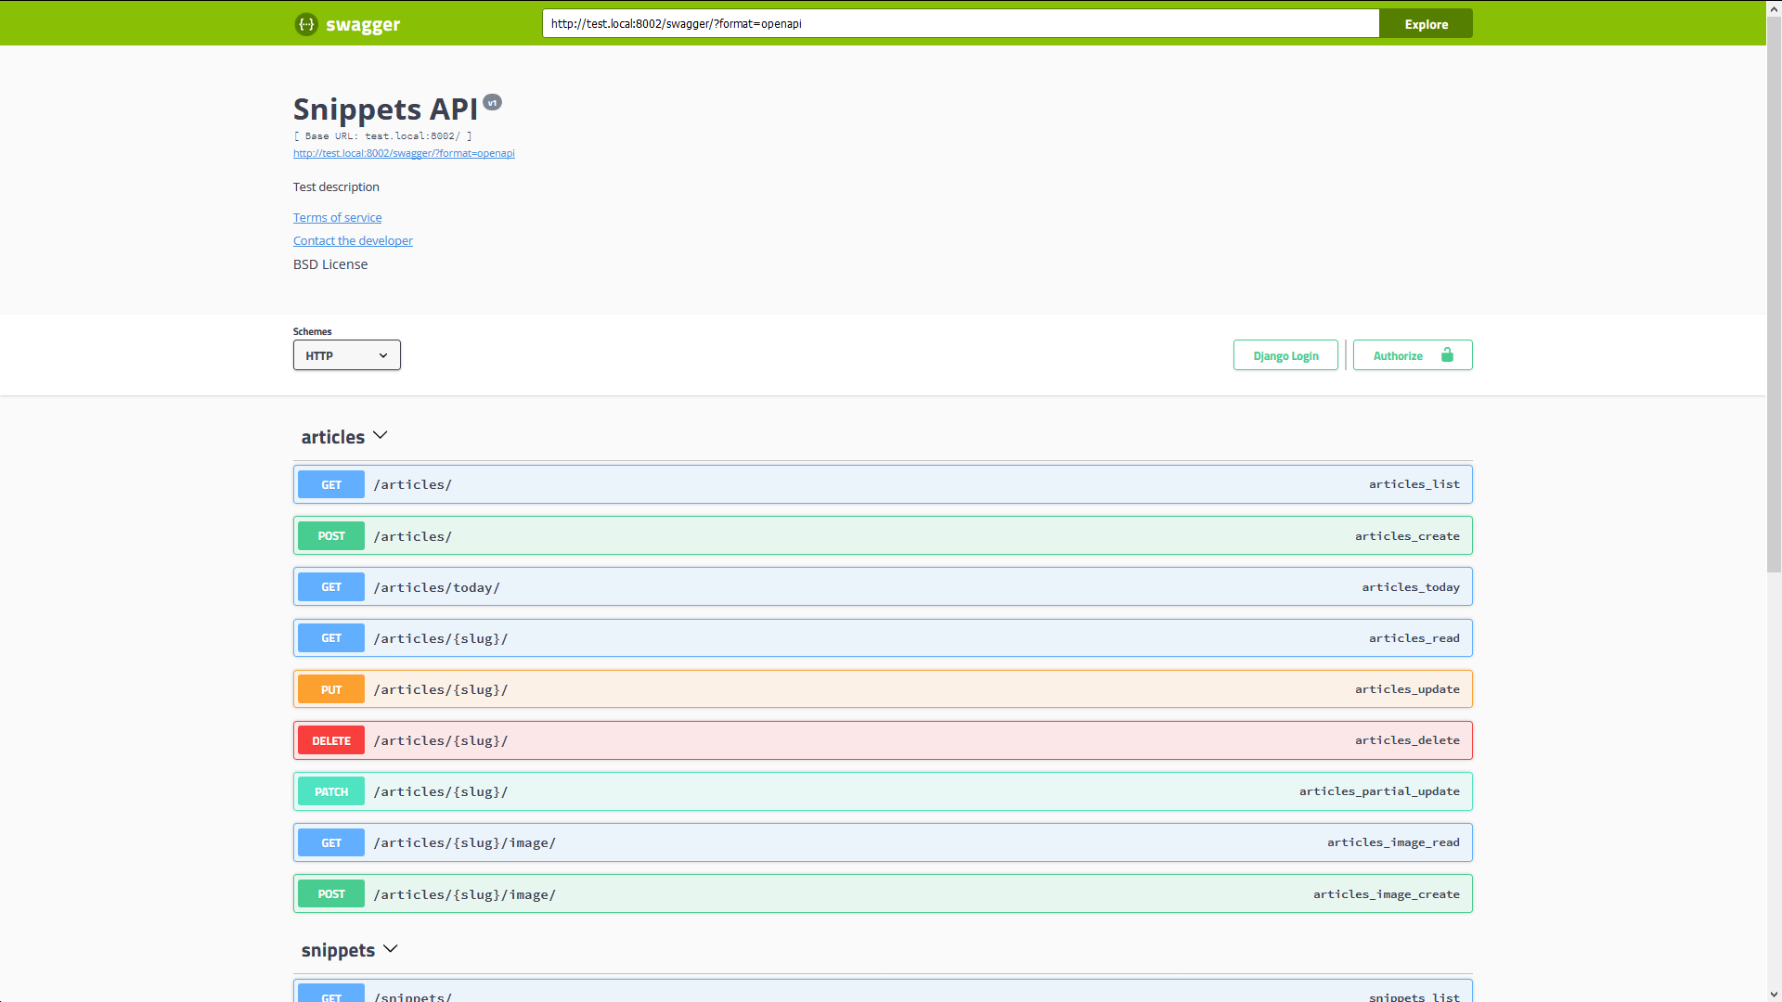Viewport: 1782px width, 1002px height.
Task: Click the GET icon for /articles/{slug}/image/
Action: coord(330,841)
